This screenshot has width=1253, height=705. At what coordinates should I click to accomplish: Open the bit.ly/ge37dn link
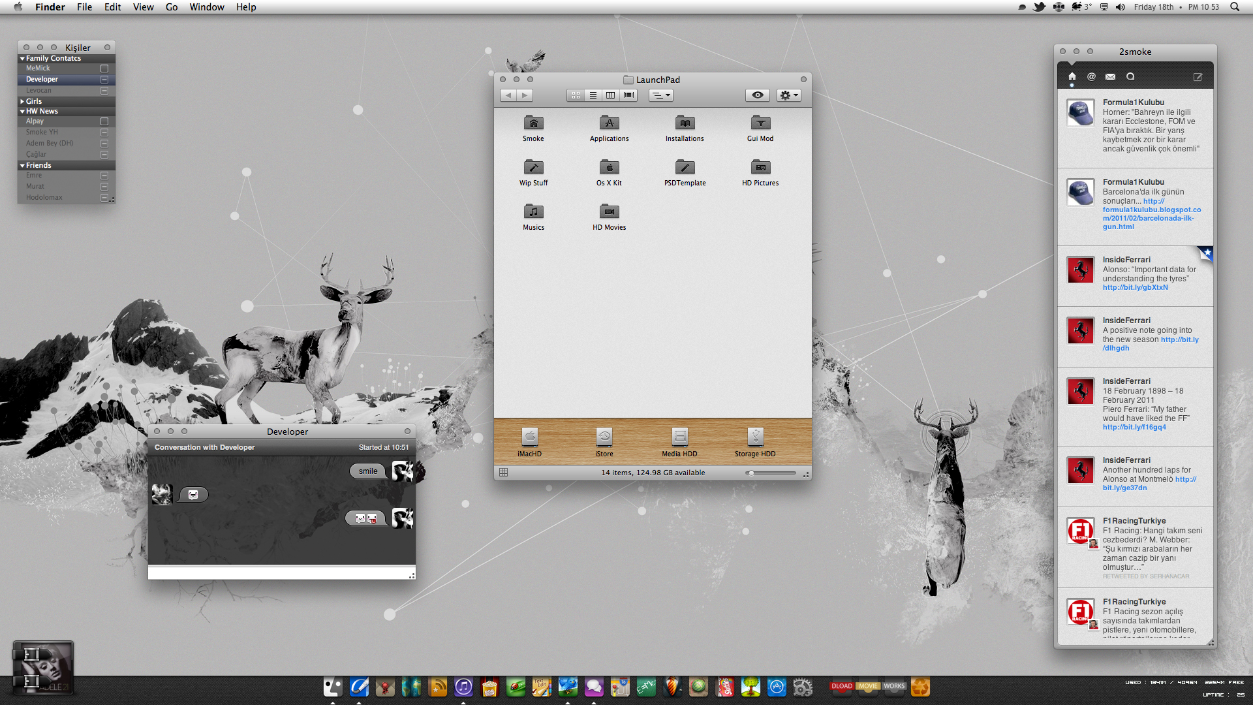(1149, 484)
